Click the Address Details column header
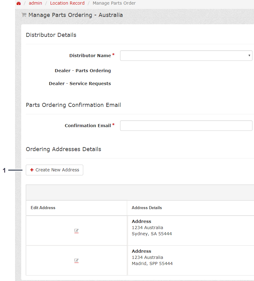Image resolution: width=254 pixels, height=281 pixels. (147, 208)
